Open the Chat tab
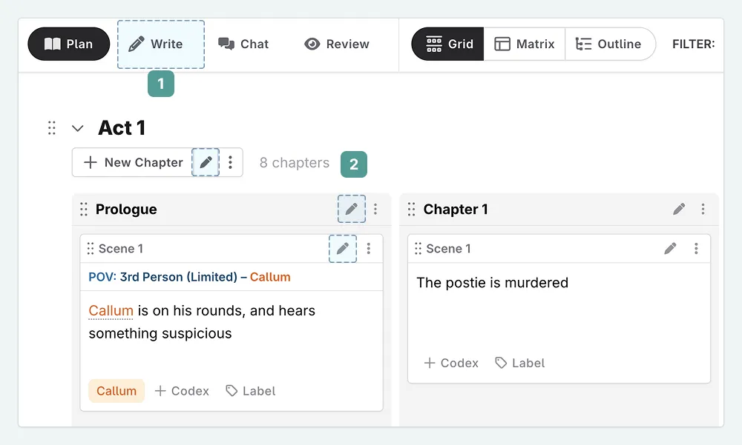 (x=243, y=44)
